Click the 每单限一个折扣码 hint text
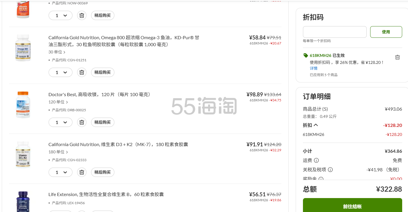This screenshot has height=212, width=408. click(x=317, y=41)
